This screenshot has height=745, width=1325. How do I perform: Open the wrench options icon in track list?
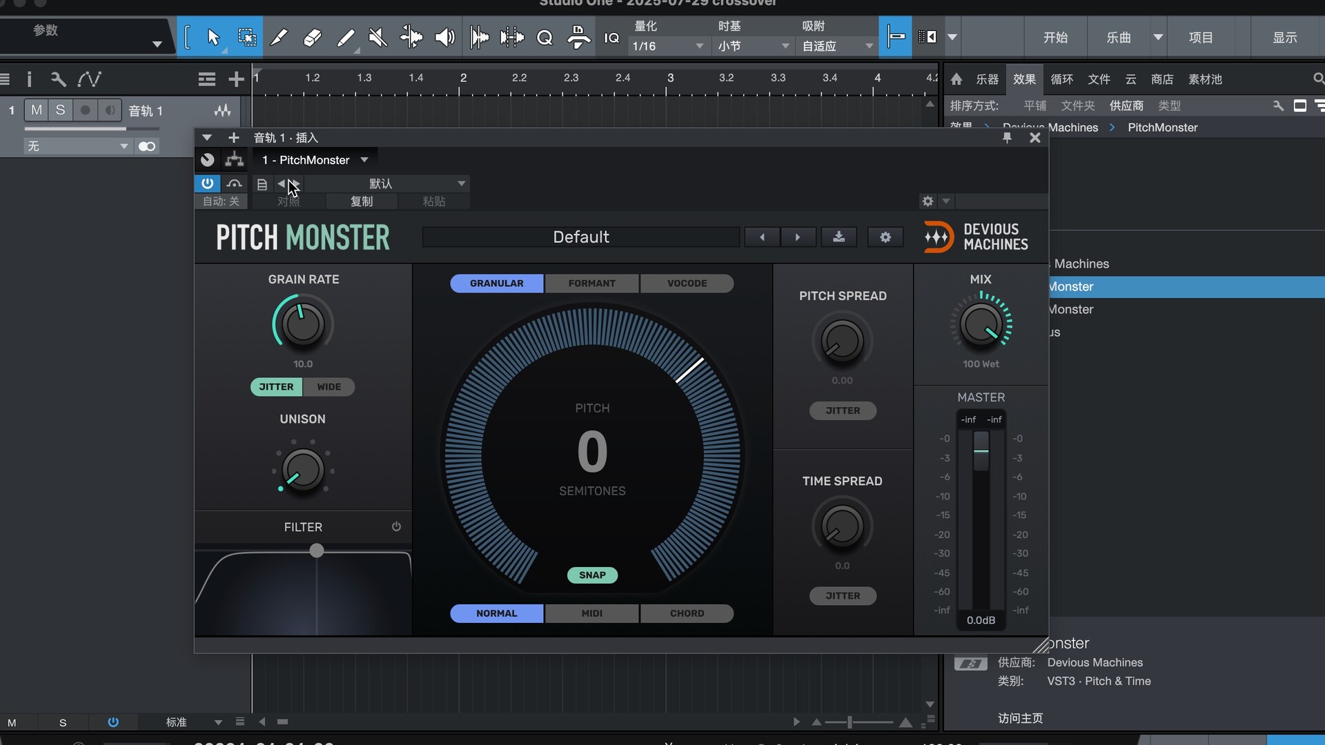click(x=58, y=79)
